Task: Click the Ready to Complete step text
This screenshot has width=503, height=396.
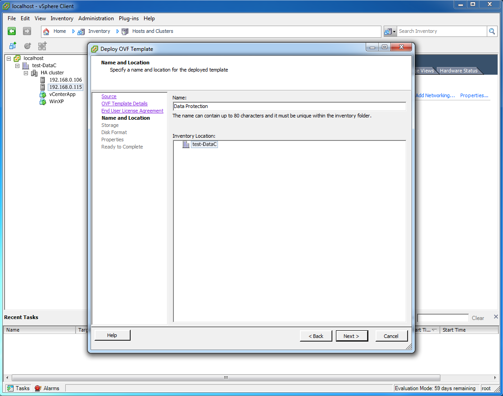Action: pos(122,147)
